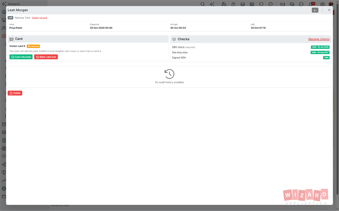Open the search magnifier in top bar
This screenshot has height=211, width=339.
[203, 4]
